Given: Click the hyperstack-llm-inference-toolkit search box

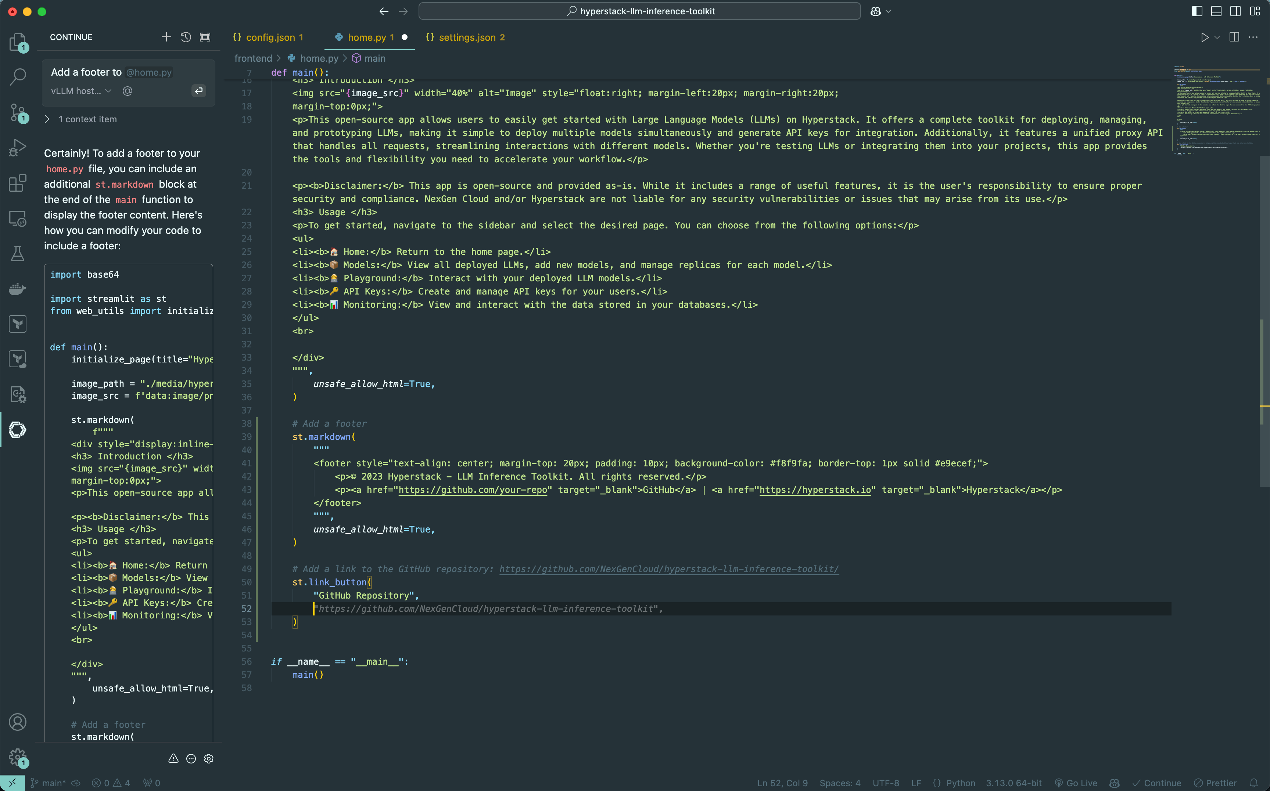Looking at the screenshot, I should tap(639, 11).
